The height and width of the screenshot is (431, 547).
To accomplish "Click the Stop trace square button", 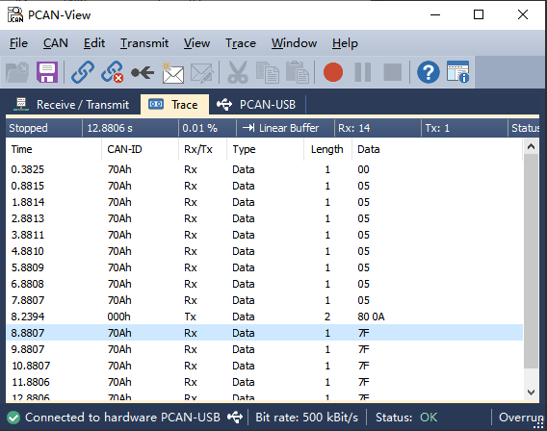I will [x=393, y=72].
